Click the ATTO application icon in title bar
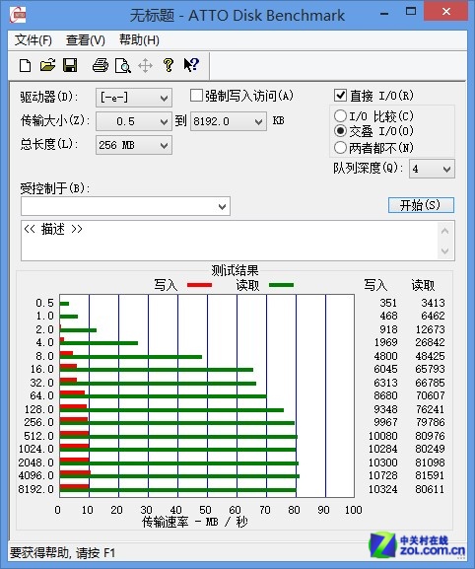Image resolution: width=475 pixels, height=569 pixels. [x=18, y=15]
